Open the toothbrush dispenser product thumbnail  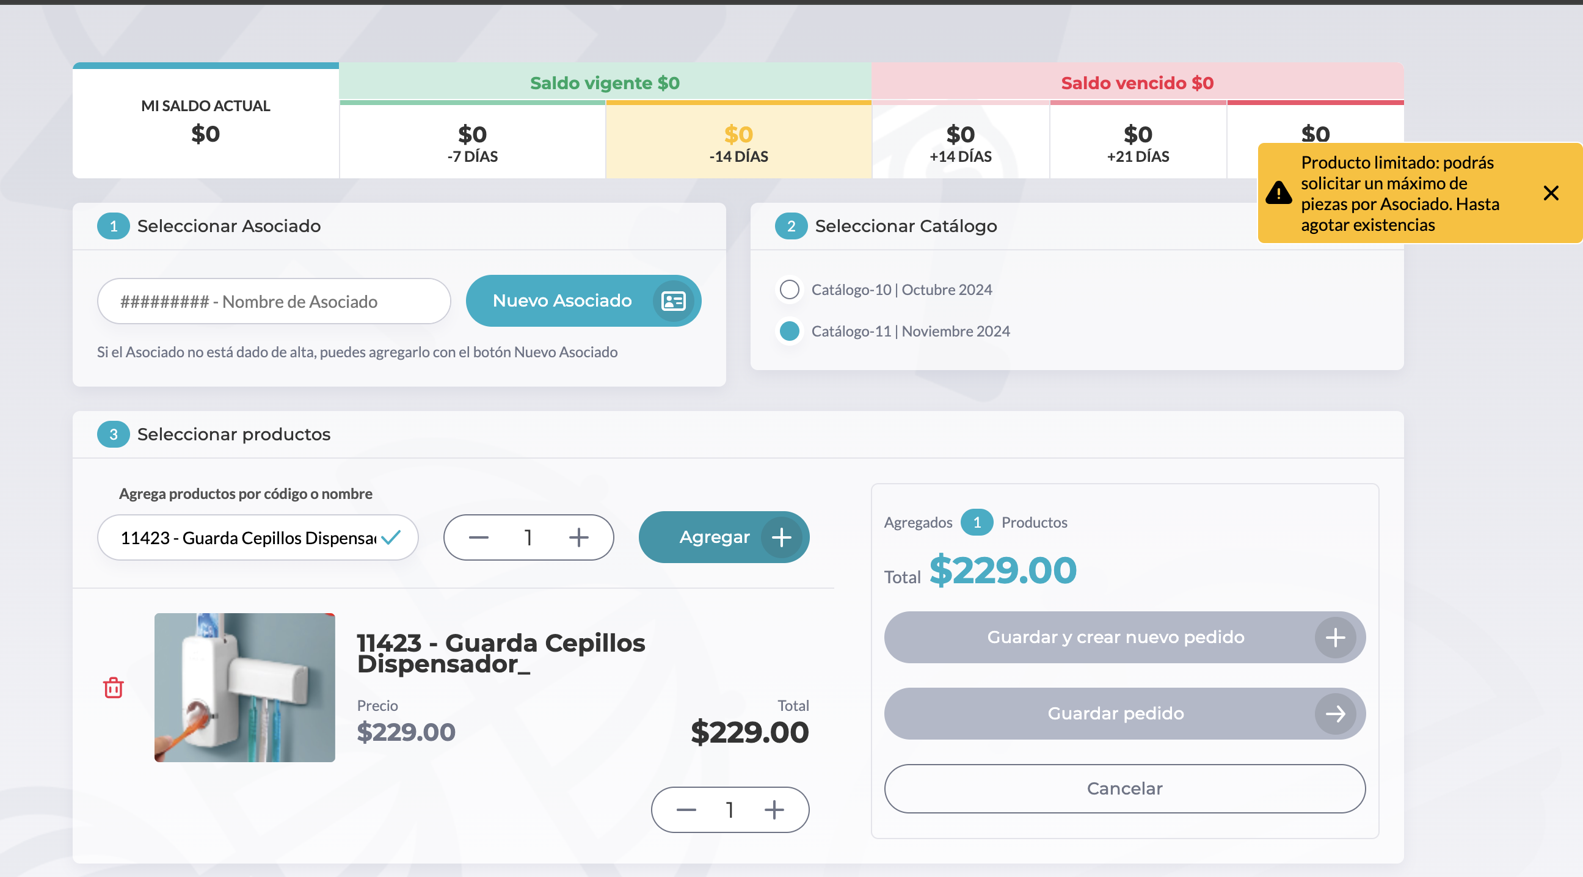coord(244,687)
